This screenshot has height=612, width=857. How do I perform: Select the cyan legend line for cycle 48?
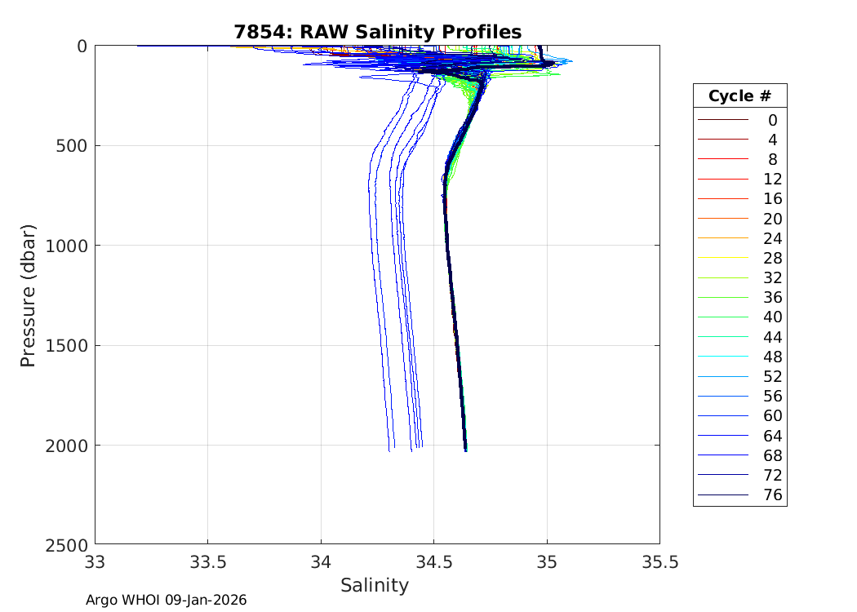point(722,357)
